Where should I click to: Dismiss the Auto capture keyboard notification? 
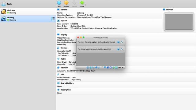pos(118,42)
